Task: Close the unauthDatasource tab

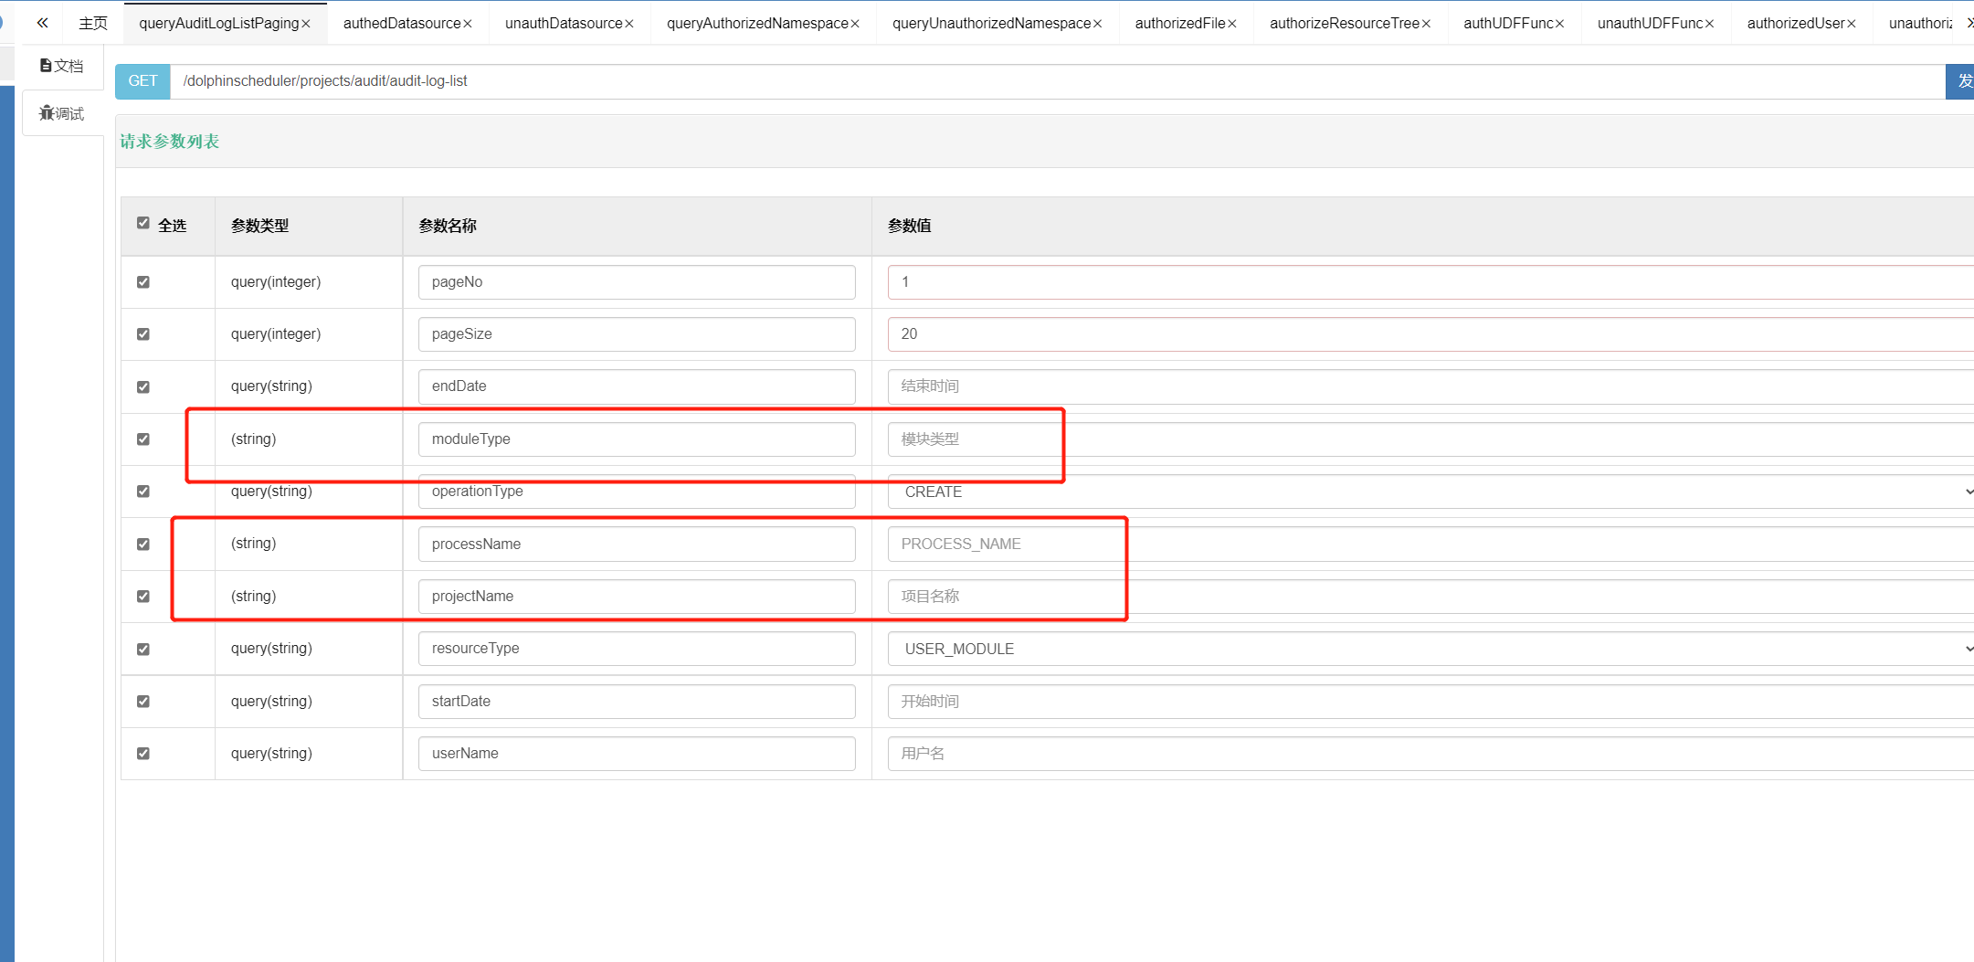Action: (629, 24)
